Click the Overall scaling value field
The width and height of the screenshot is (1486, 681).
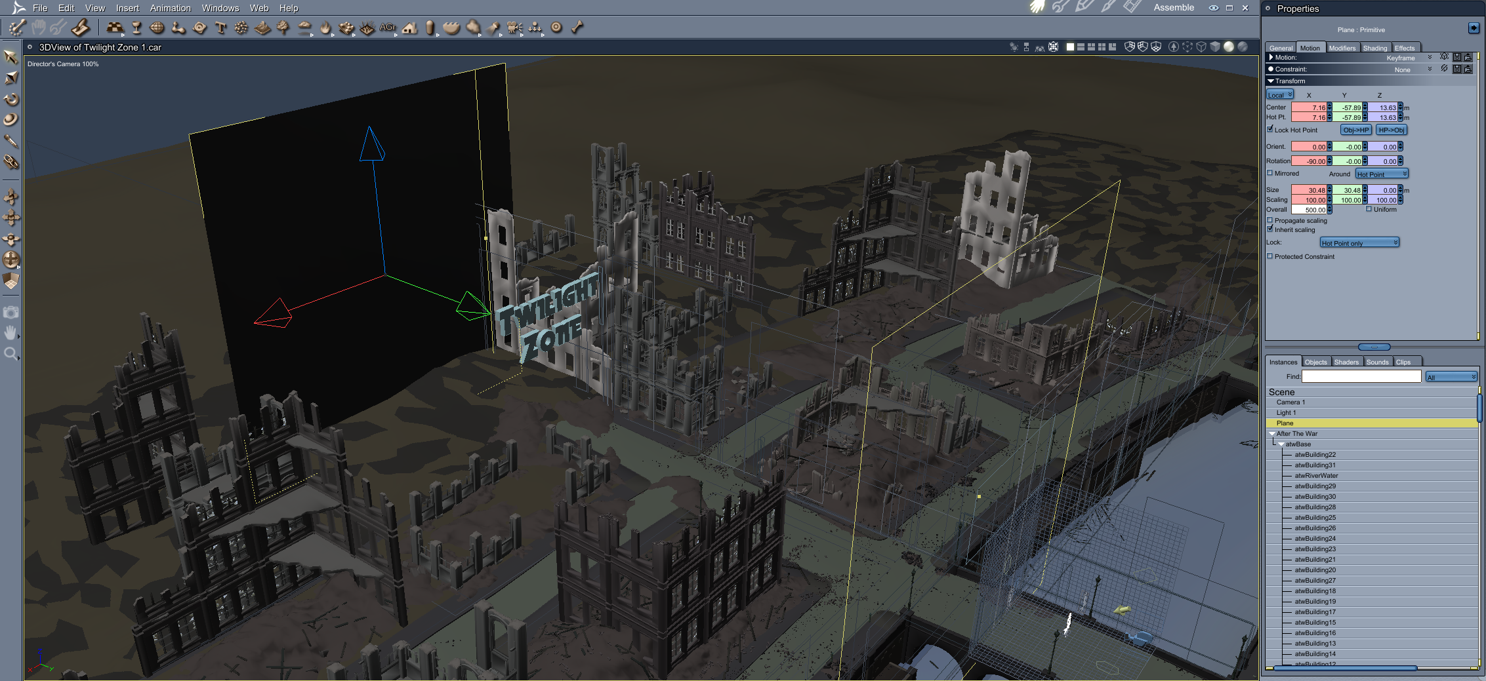[1309, 210]
